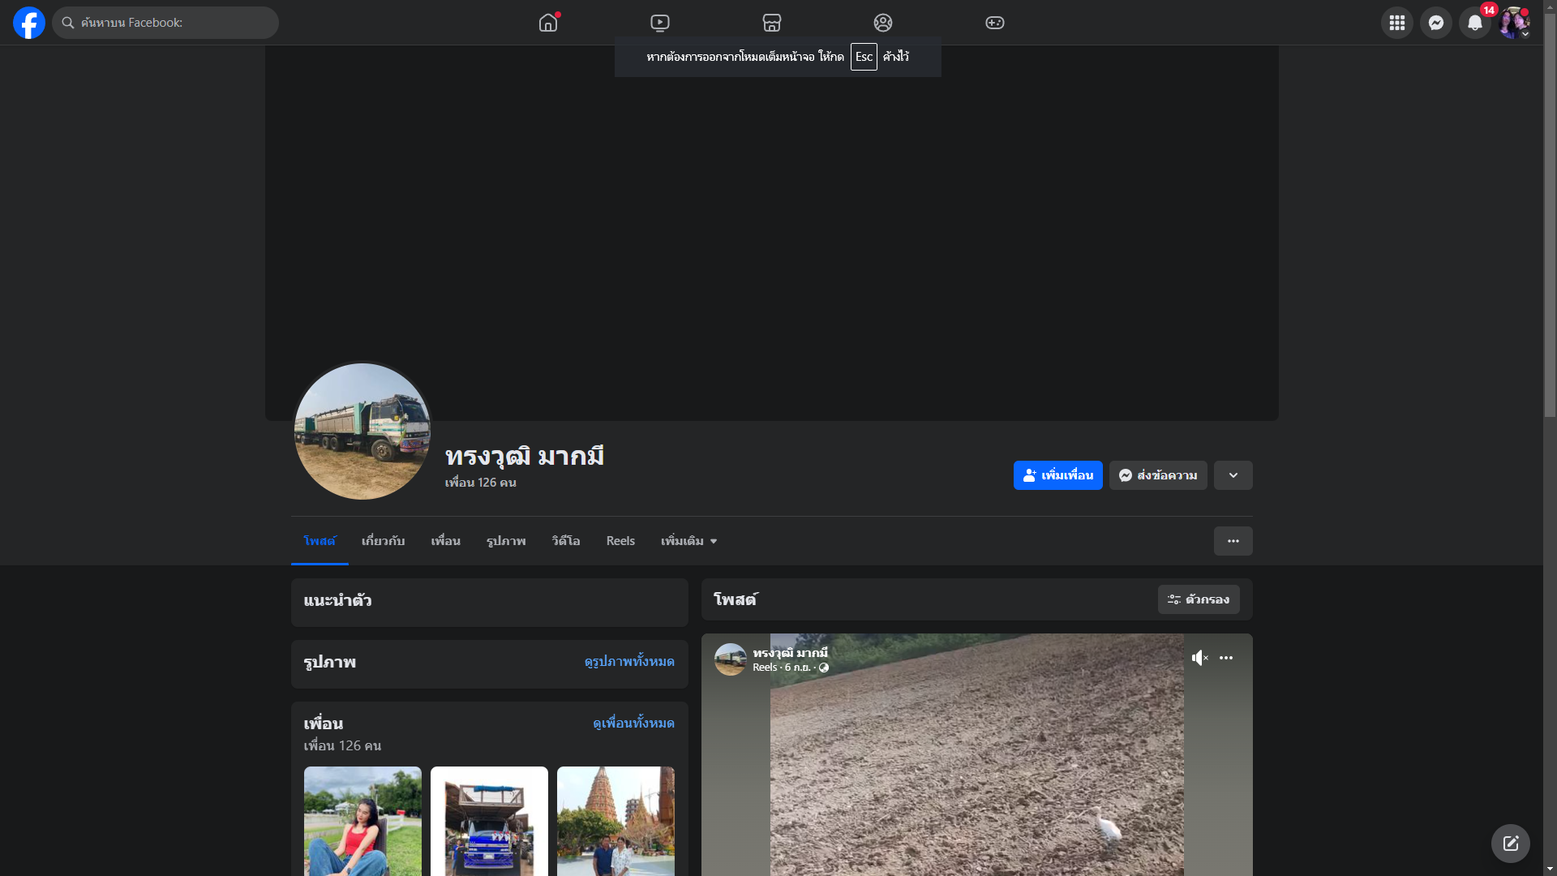Screen dimensions: 1557x876
Task: Switch to the Reels tab
Action: 620,541
